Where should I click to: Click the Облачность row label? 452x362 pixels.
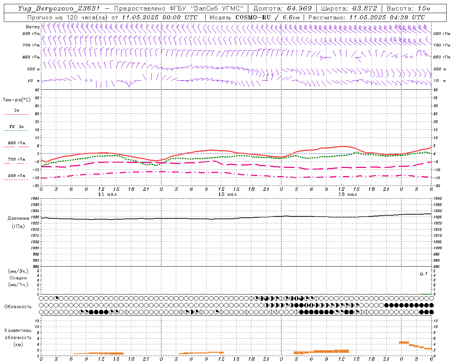[18, 307]
